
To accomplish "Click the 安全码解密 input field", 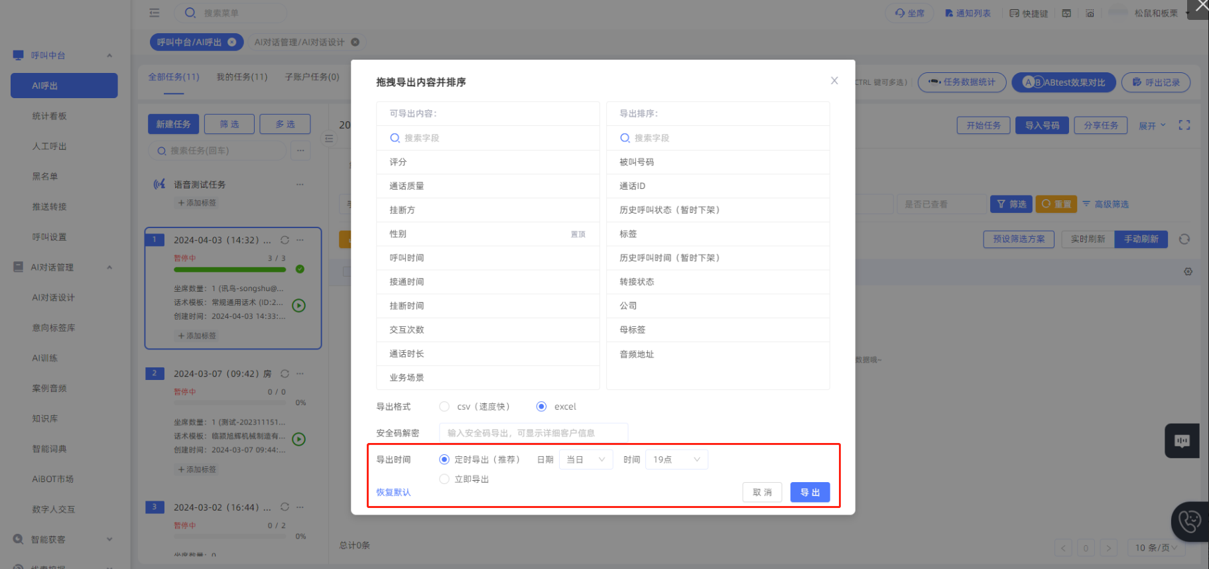I will 533,433.
